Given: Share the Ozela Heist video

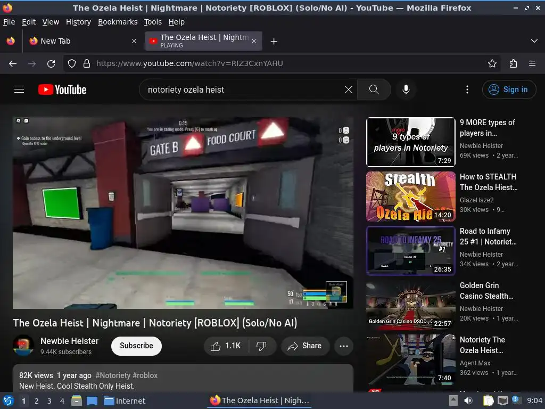Looking at the screenshot, I should click(x=305, y=346).
